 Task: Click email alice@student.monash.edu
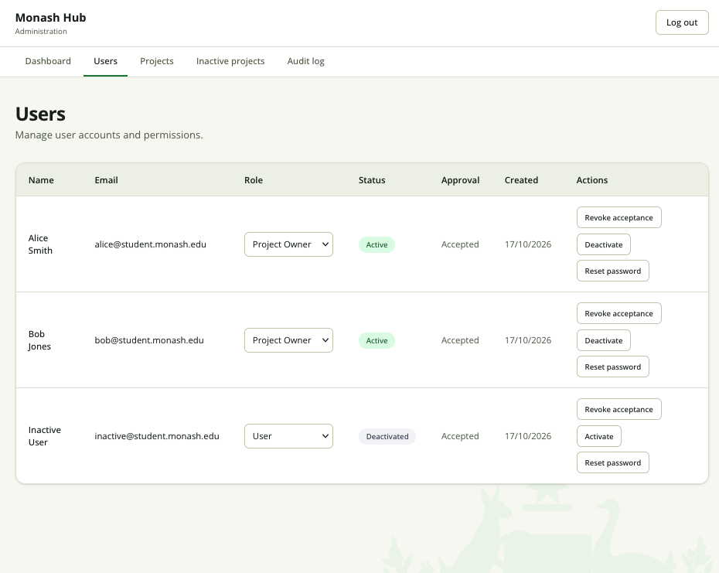coord(151,244)
